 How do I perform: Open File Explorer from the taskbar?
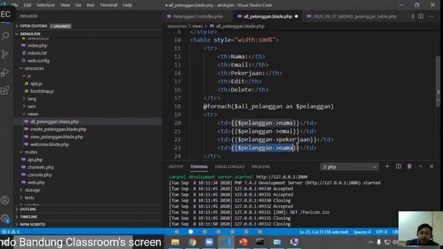[x=175, y=242]
